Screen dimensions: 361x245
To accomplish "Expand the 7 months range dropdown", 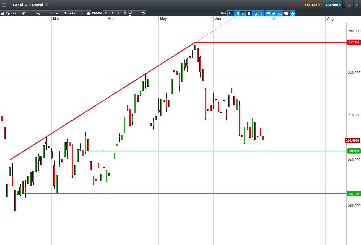I will tap(73, 13).
